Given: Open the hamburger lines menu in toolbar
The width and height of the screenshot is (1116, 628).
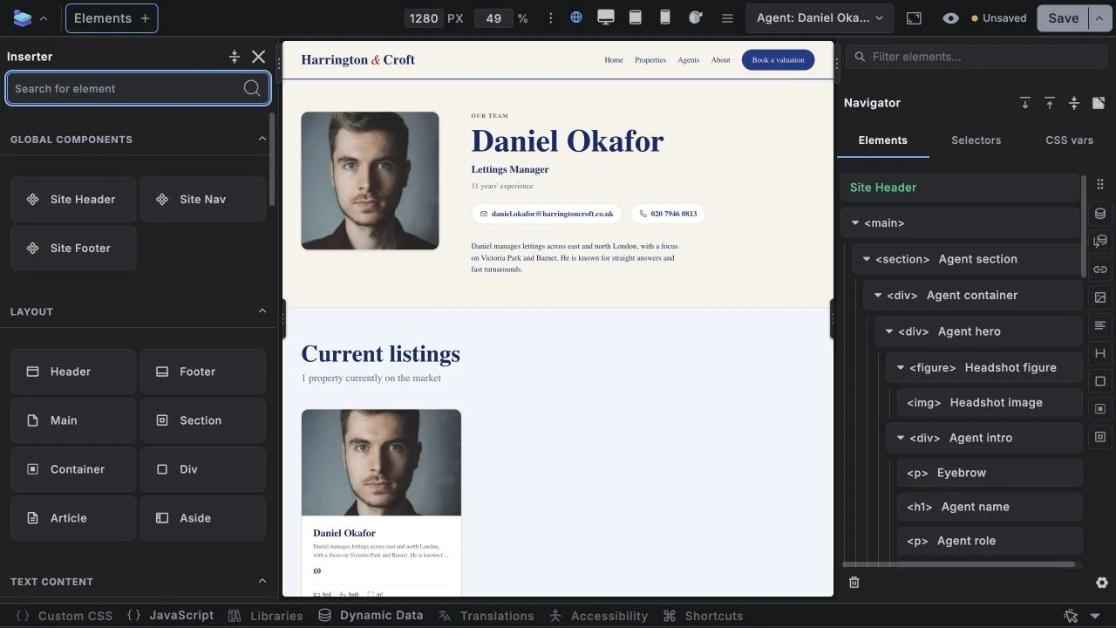Looking at the screenshot, I should [727, 18].
